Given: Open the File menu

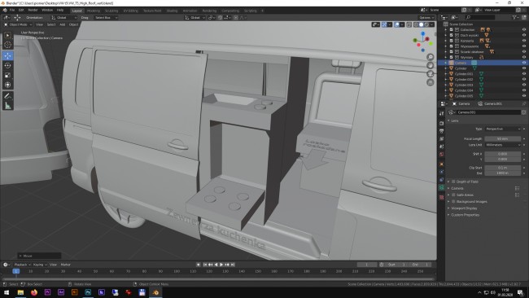Looking at the screenshot, I should point(12,10).
